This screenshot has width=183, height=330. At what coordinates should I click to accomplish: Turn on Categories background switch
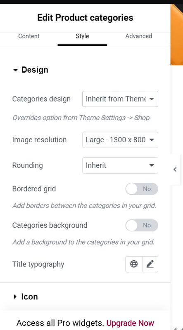coord(142,225)
